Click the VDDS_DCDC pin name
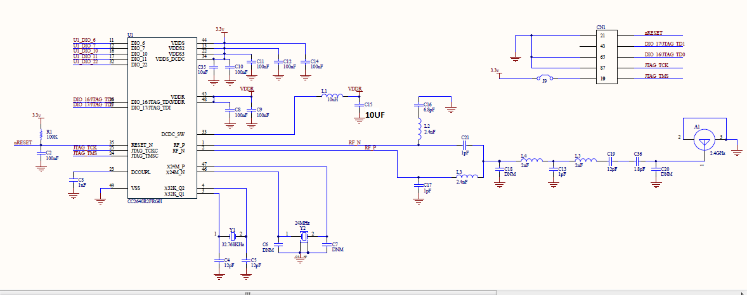Viewport: 747px width, 295px height. [x=170, y=59]
